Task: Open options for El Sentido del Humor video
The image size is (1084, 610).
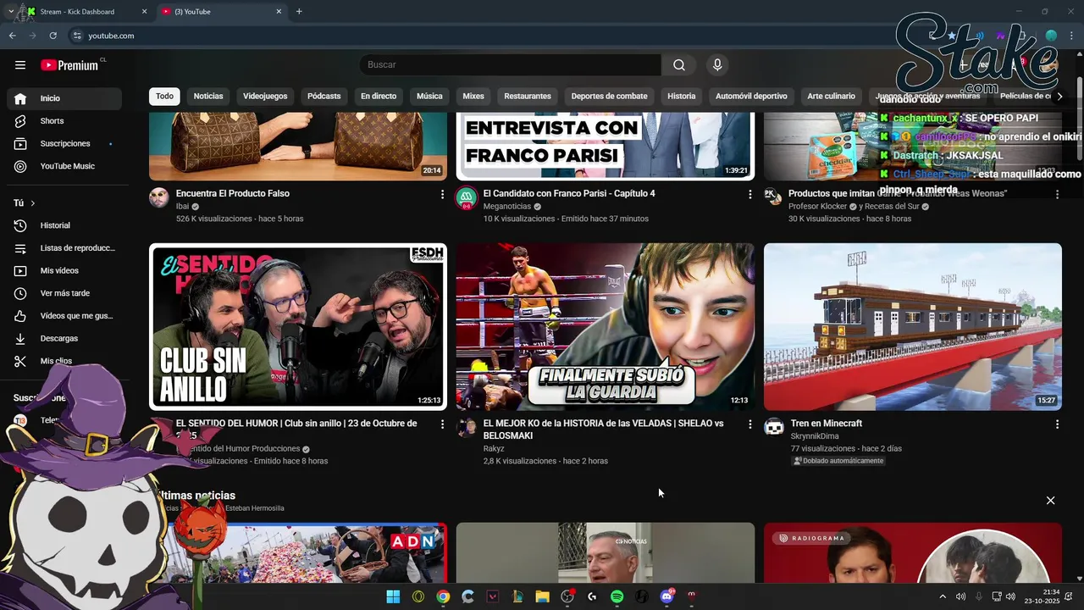Action: [442, 424]
